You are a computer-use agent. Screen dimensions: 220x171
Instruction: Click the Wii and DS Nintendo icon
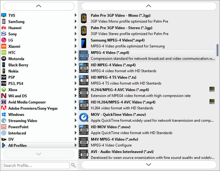click(x=4, y=96)
